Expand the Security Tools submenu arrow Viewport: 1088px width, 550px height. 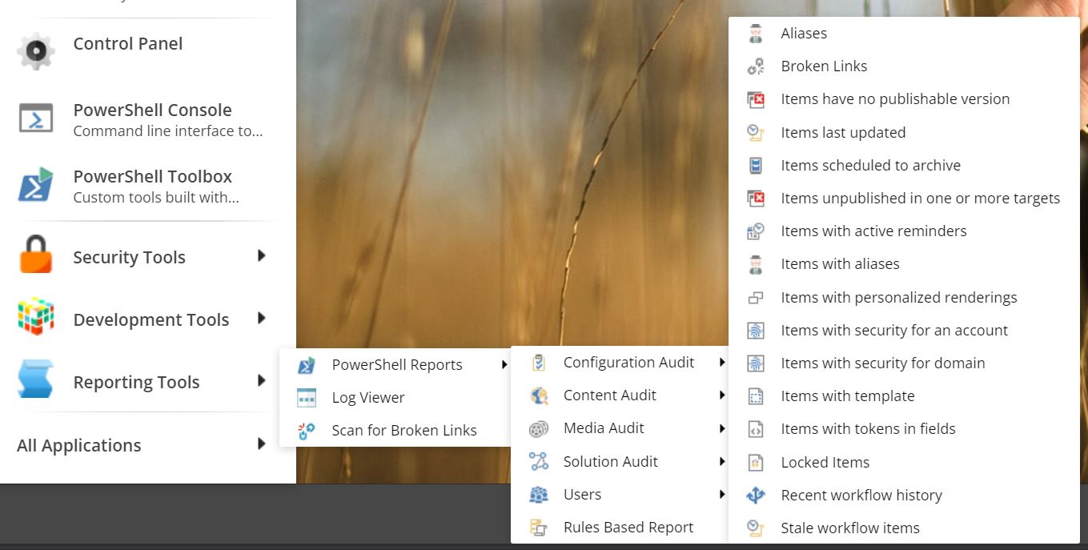(261, 256)
